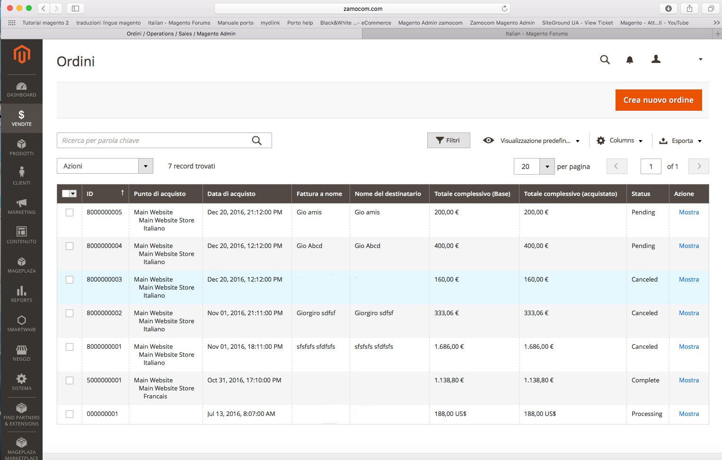
Task: Click the Safari share button
Action: (x=689, y=8)
